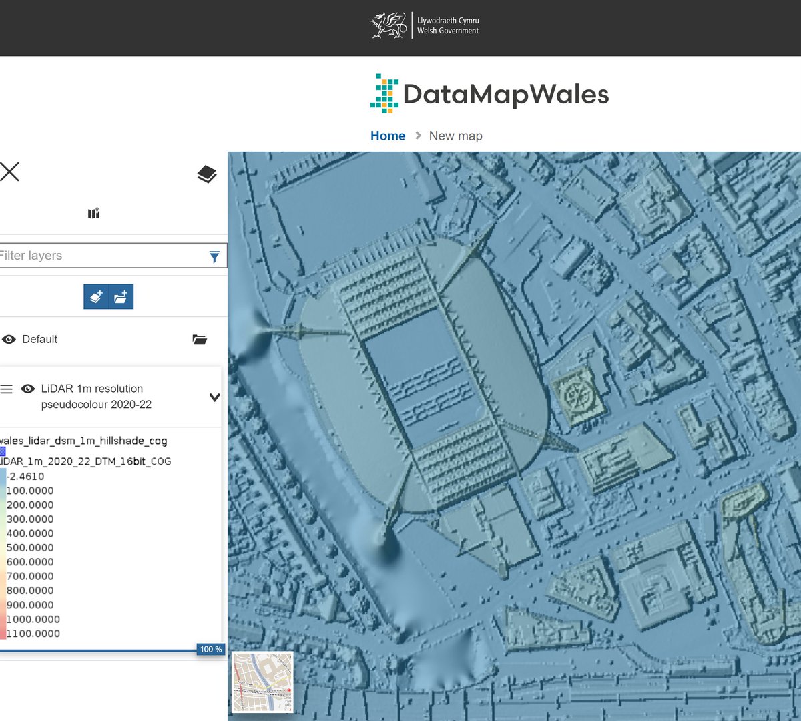The image size is (801, 721).
Task: Click the filter funnel icon
Action: [x=214, y=256]
